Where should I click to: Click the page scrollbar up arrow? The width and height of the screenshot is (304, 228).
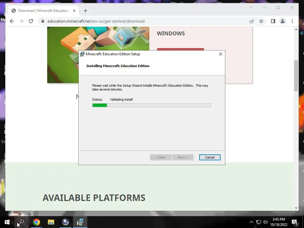[296, 29]
